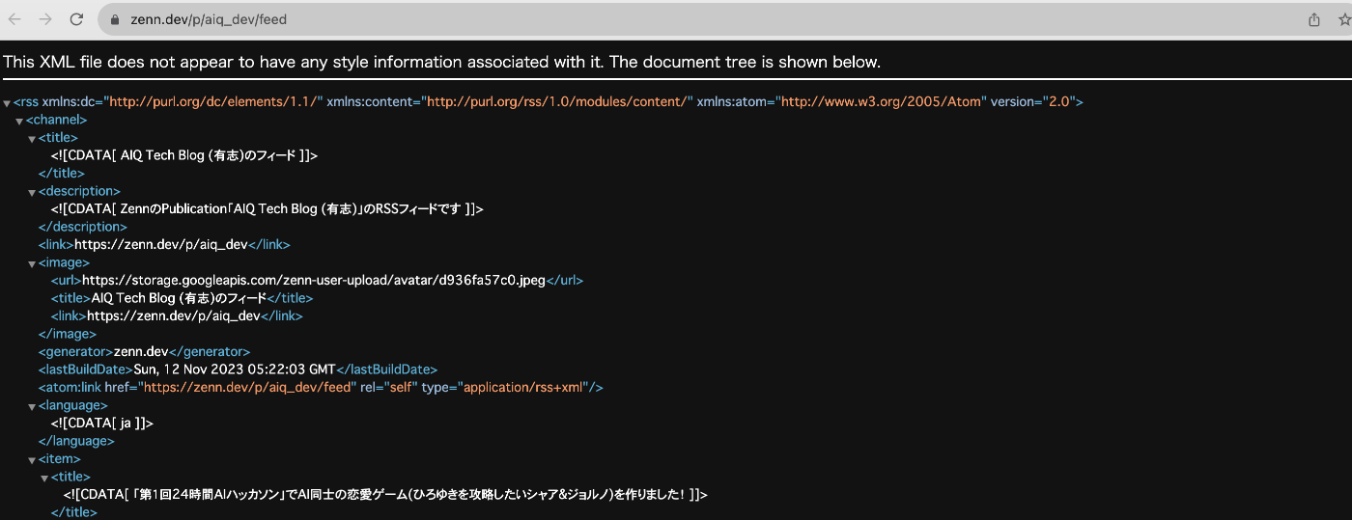Reload the XML feed page
Screen dimensions: 1352x520
pyautogui.click(x=77, y=19)
